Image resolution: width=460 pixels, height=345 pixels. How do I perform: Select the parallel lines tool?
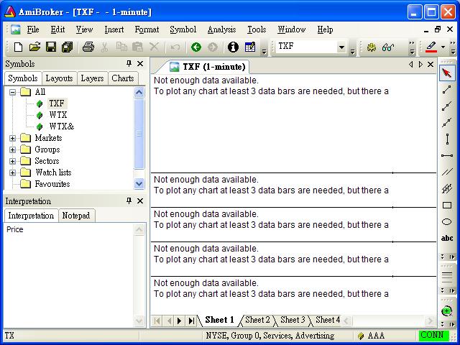447,172
